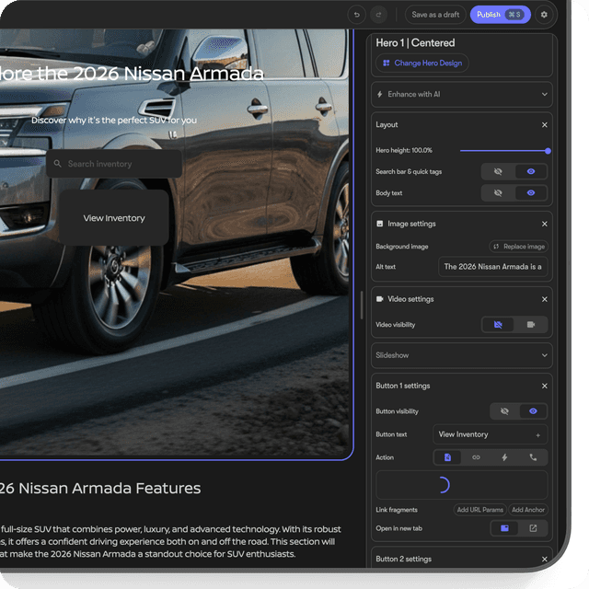Image resolution: width=589 pixels, height=589 pixels.
Task: Show Button 1 visibility
Action: pyautogui.click(x=533, y=411)
